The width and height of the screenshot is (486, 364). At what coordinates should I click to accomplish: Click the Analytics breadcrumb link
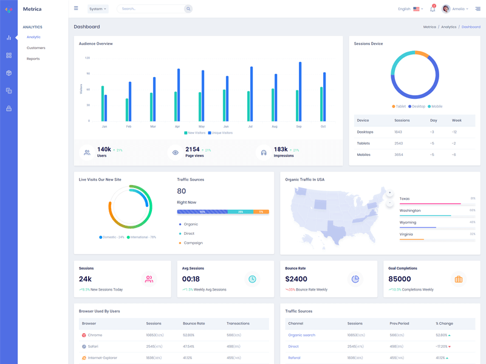coord(448,27)
